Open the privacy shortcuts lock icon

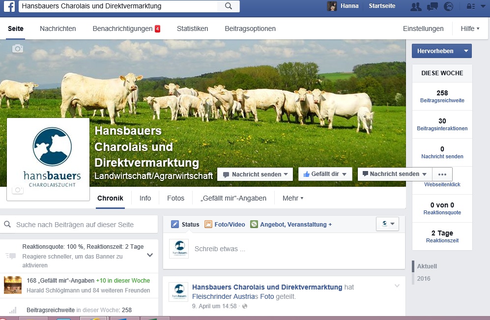471,6
